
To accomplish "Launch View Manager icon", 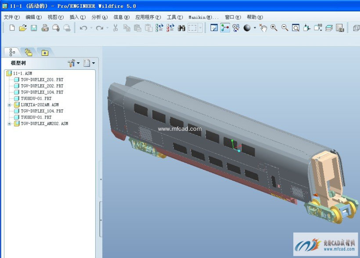I will coord(340,28).
